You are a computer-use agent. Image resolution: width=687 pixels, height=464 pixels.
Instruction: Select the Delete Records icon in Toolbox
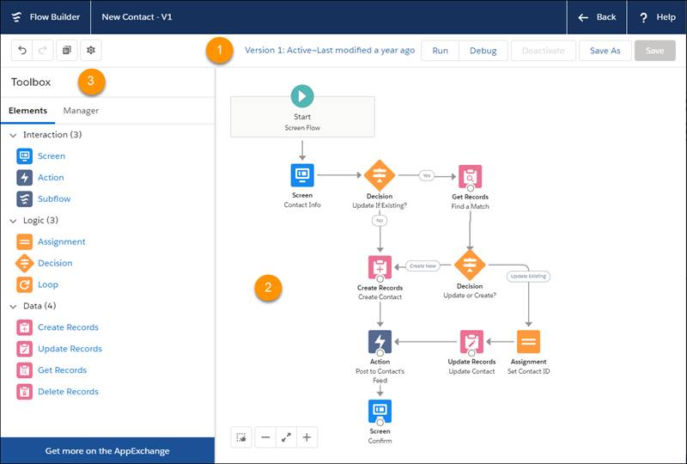[25, 392]
